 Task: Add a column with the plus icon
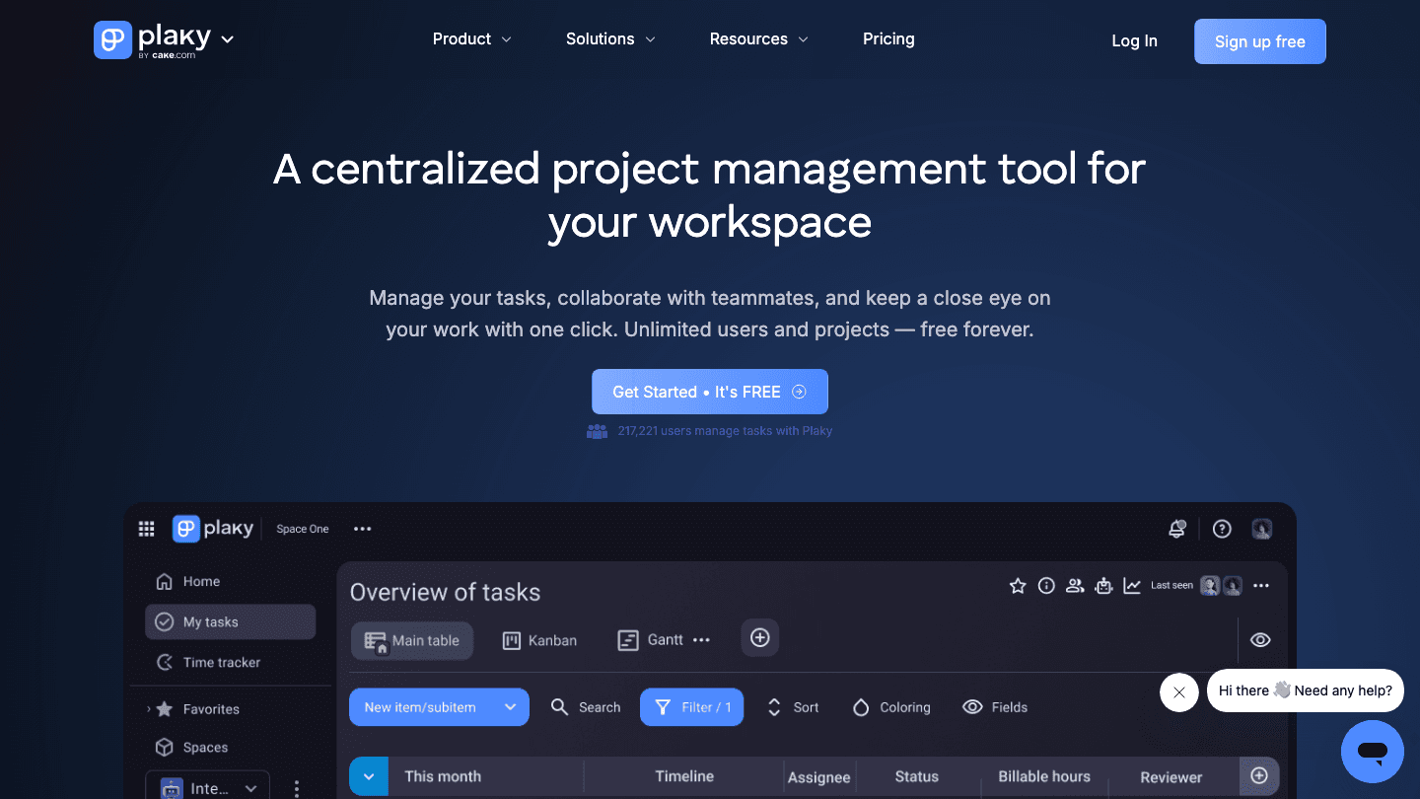(1259, 776)
